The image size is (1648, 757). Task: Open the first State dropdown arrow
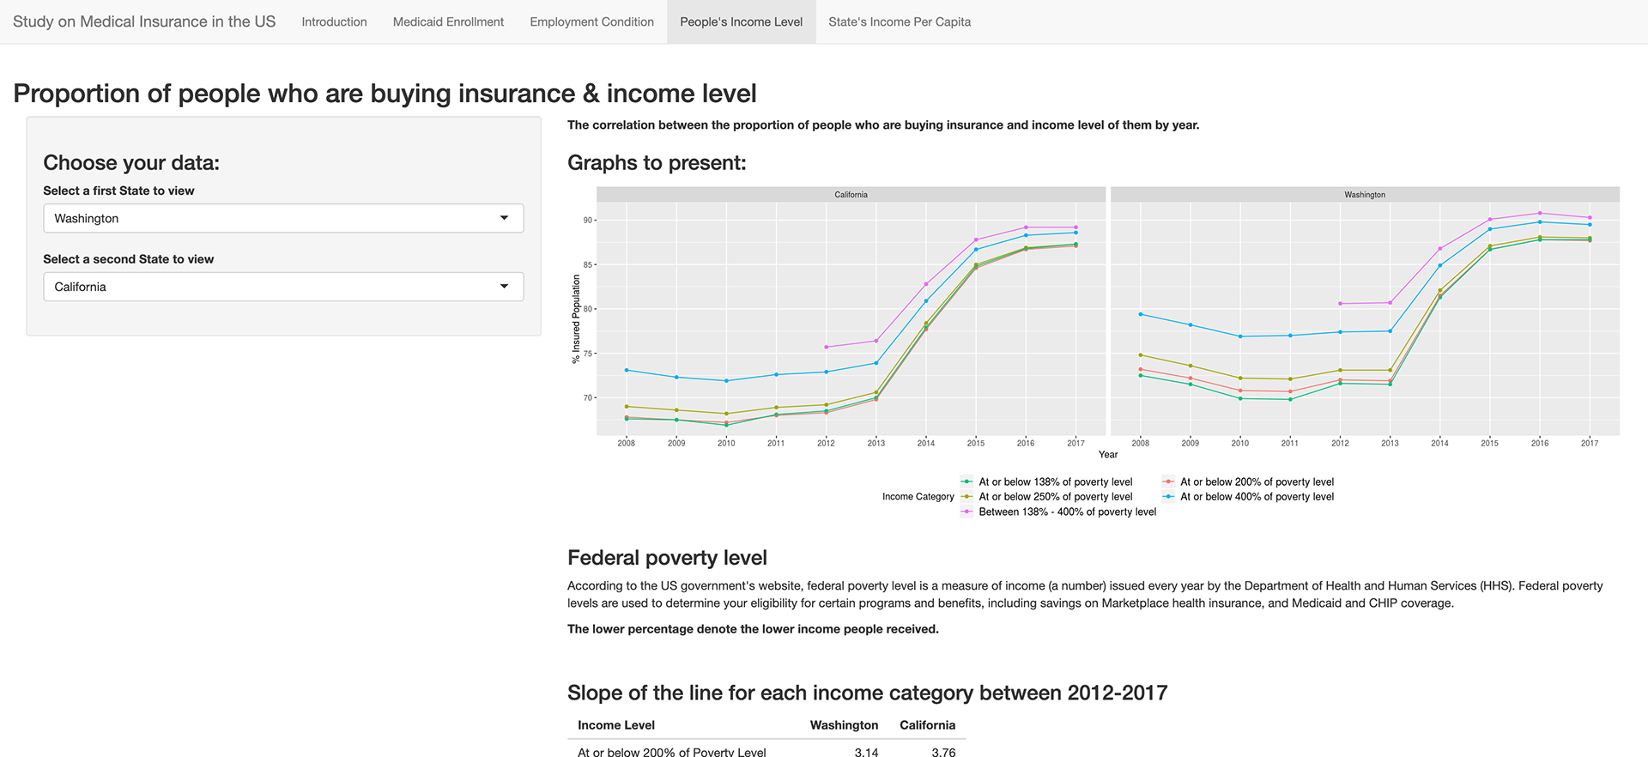coord(504,218)
